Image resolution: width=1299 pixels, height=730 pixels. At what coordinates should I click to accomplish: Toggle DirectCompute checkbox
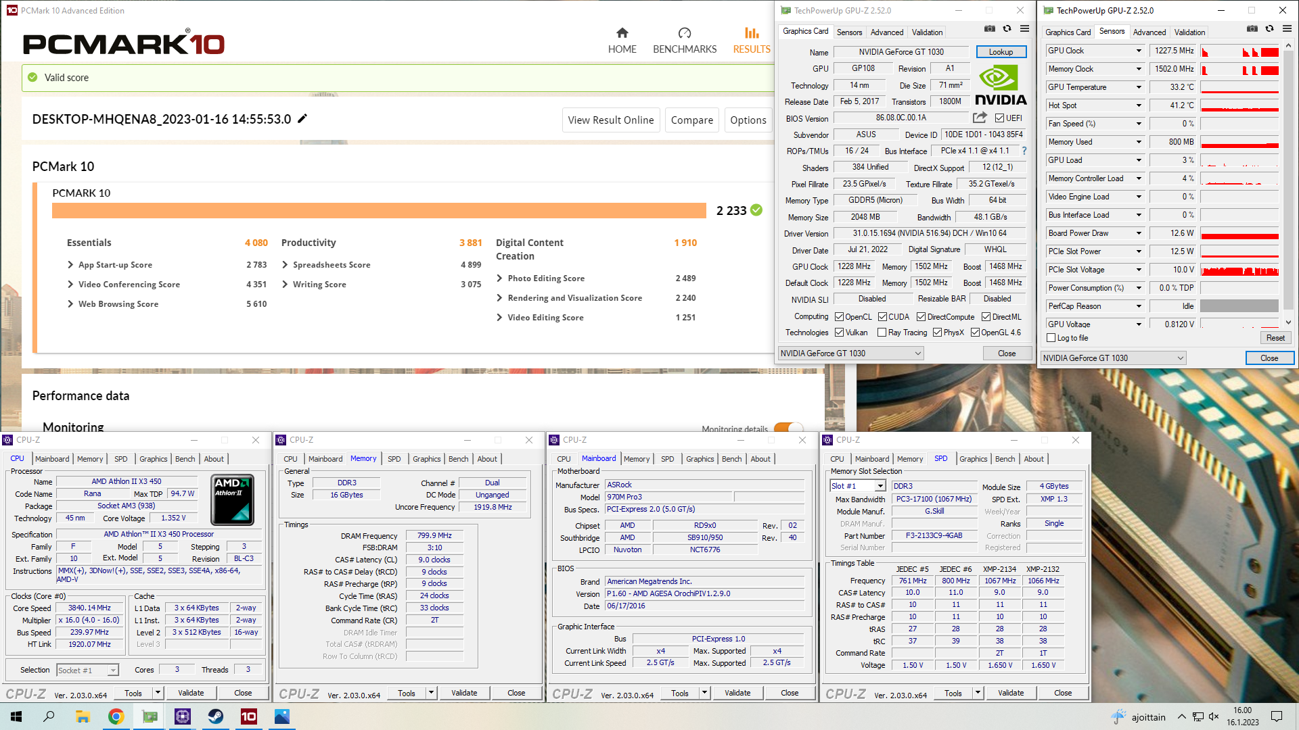(921, 317)
